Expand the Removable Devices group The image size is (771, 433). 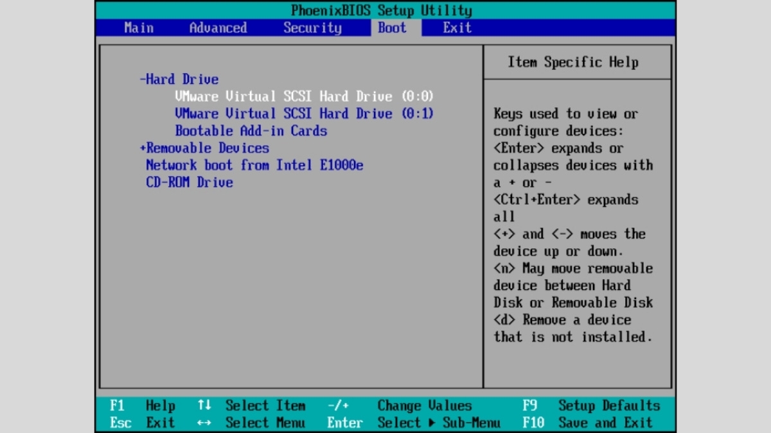pyautogui.click(x=204, y=148)
